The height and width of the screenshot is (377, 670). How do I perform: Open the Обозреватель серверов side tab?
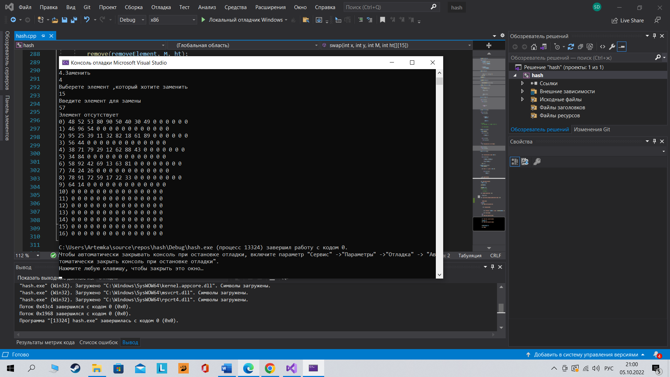pyautogui.click(x=7, y=61)
